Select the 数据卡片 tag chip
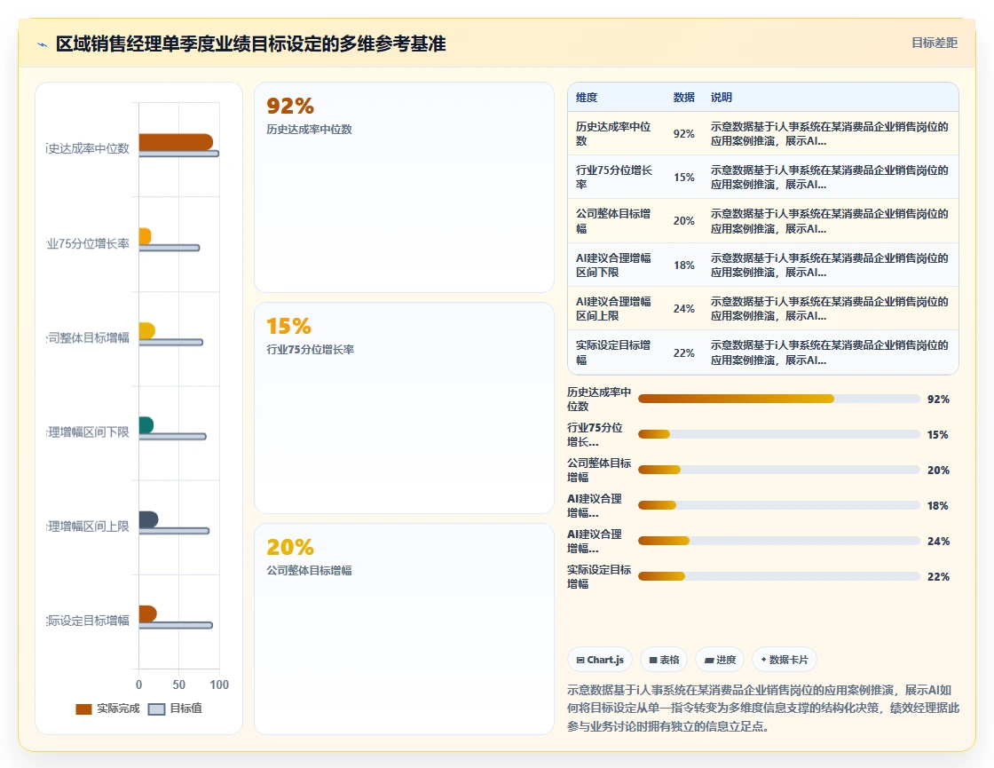The width and height of the screenshot is (994, 768). click(785, 660)
